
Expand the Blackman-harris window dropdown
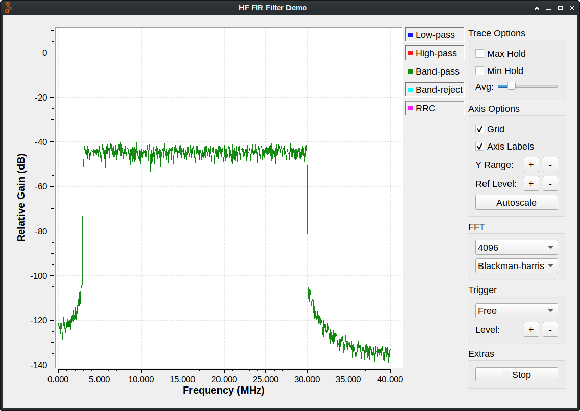coord(516,266)
